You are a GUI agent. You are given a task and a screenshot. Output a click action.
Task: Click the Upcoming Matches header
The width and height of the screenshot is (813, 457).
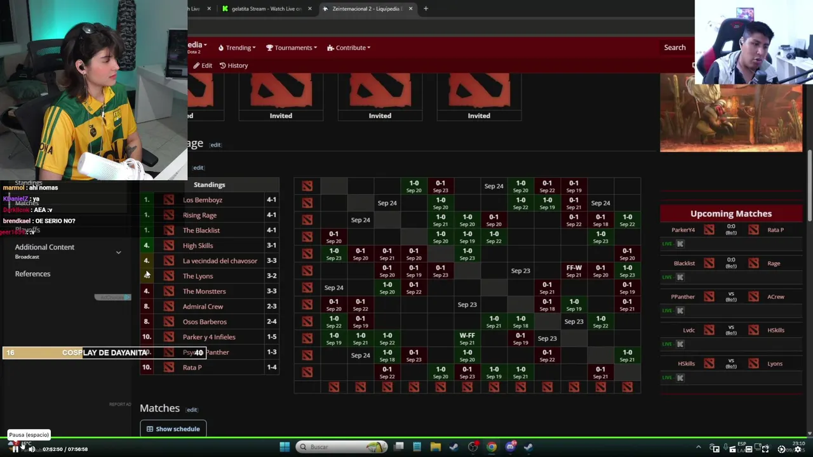pos(731,214)
